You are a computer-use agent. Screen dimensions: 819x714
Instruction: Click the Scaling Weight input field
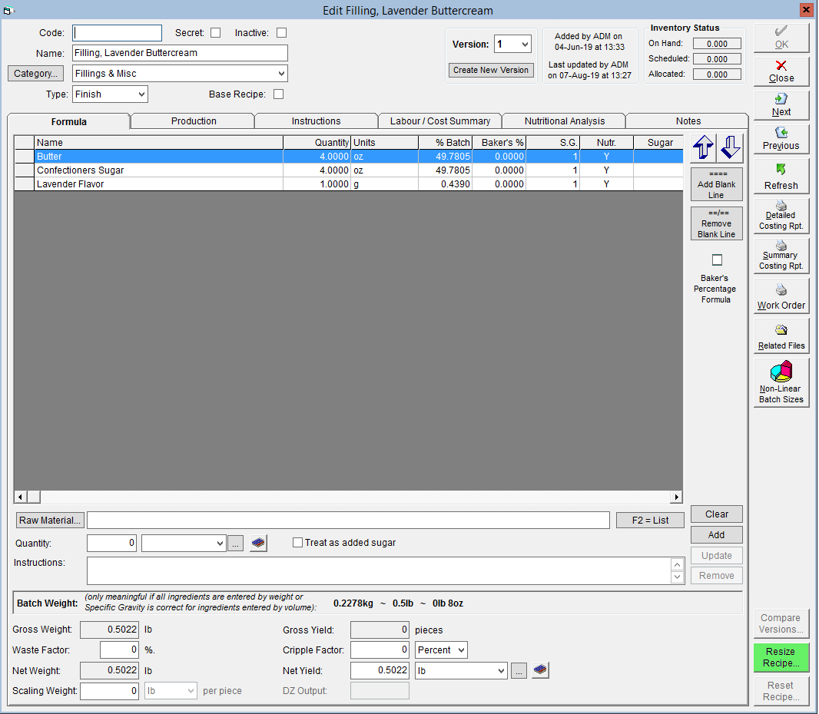(109, 691)
